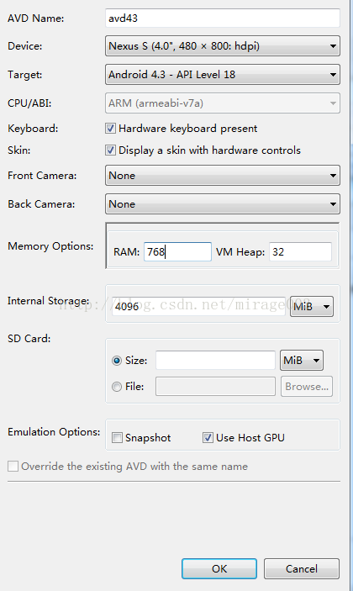This screenshot has width=353, height=591.
Task: Expand the Target Android 4.3 dropdown
Action: 222,75
